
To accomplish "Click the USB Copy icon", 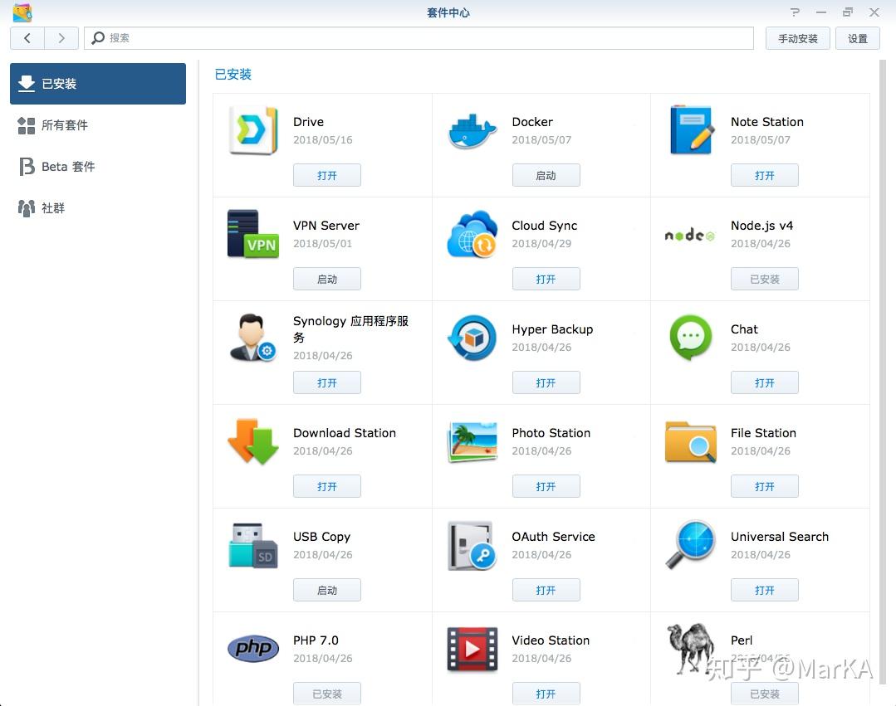I will tap(253, 546).
